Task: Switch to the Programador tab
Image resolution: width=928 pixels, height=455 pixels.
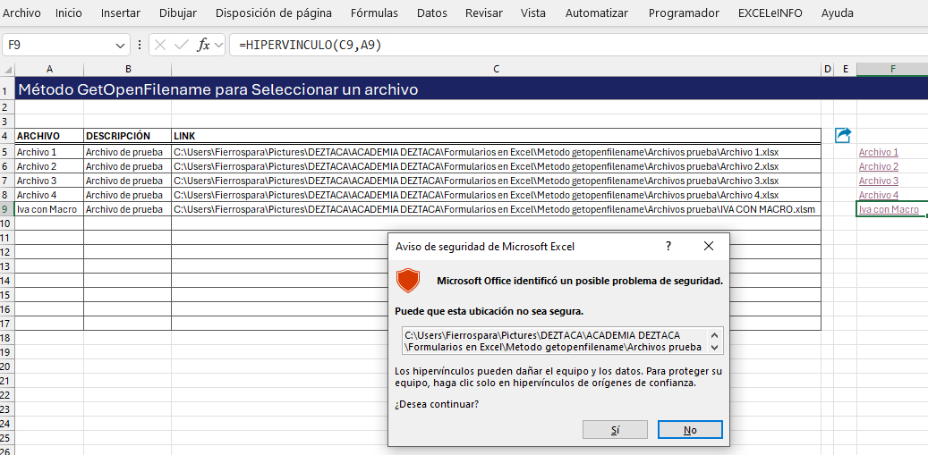Action: pyautogui.click(x=684, y=13)
